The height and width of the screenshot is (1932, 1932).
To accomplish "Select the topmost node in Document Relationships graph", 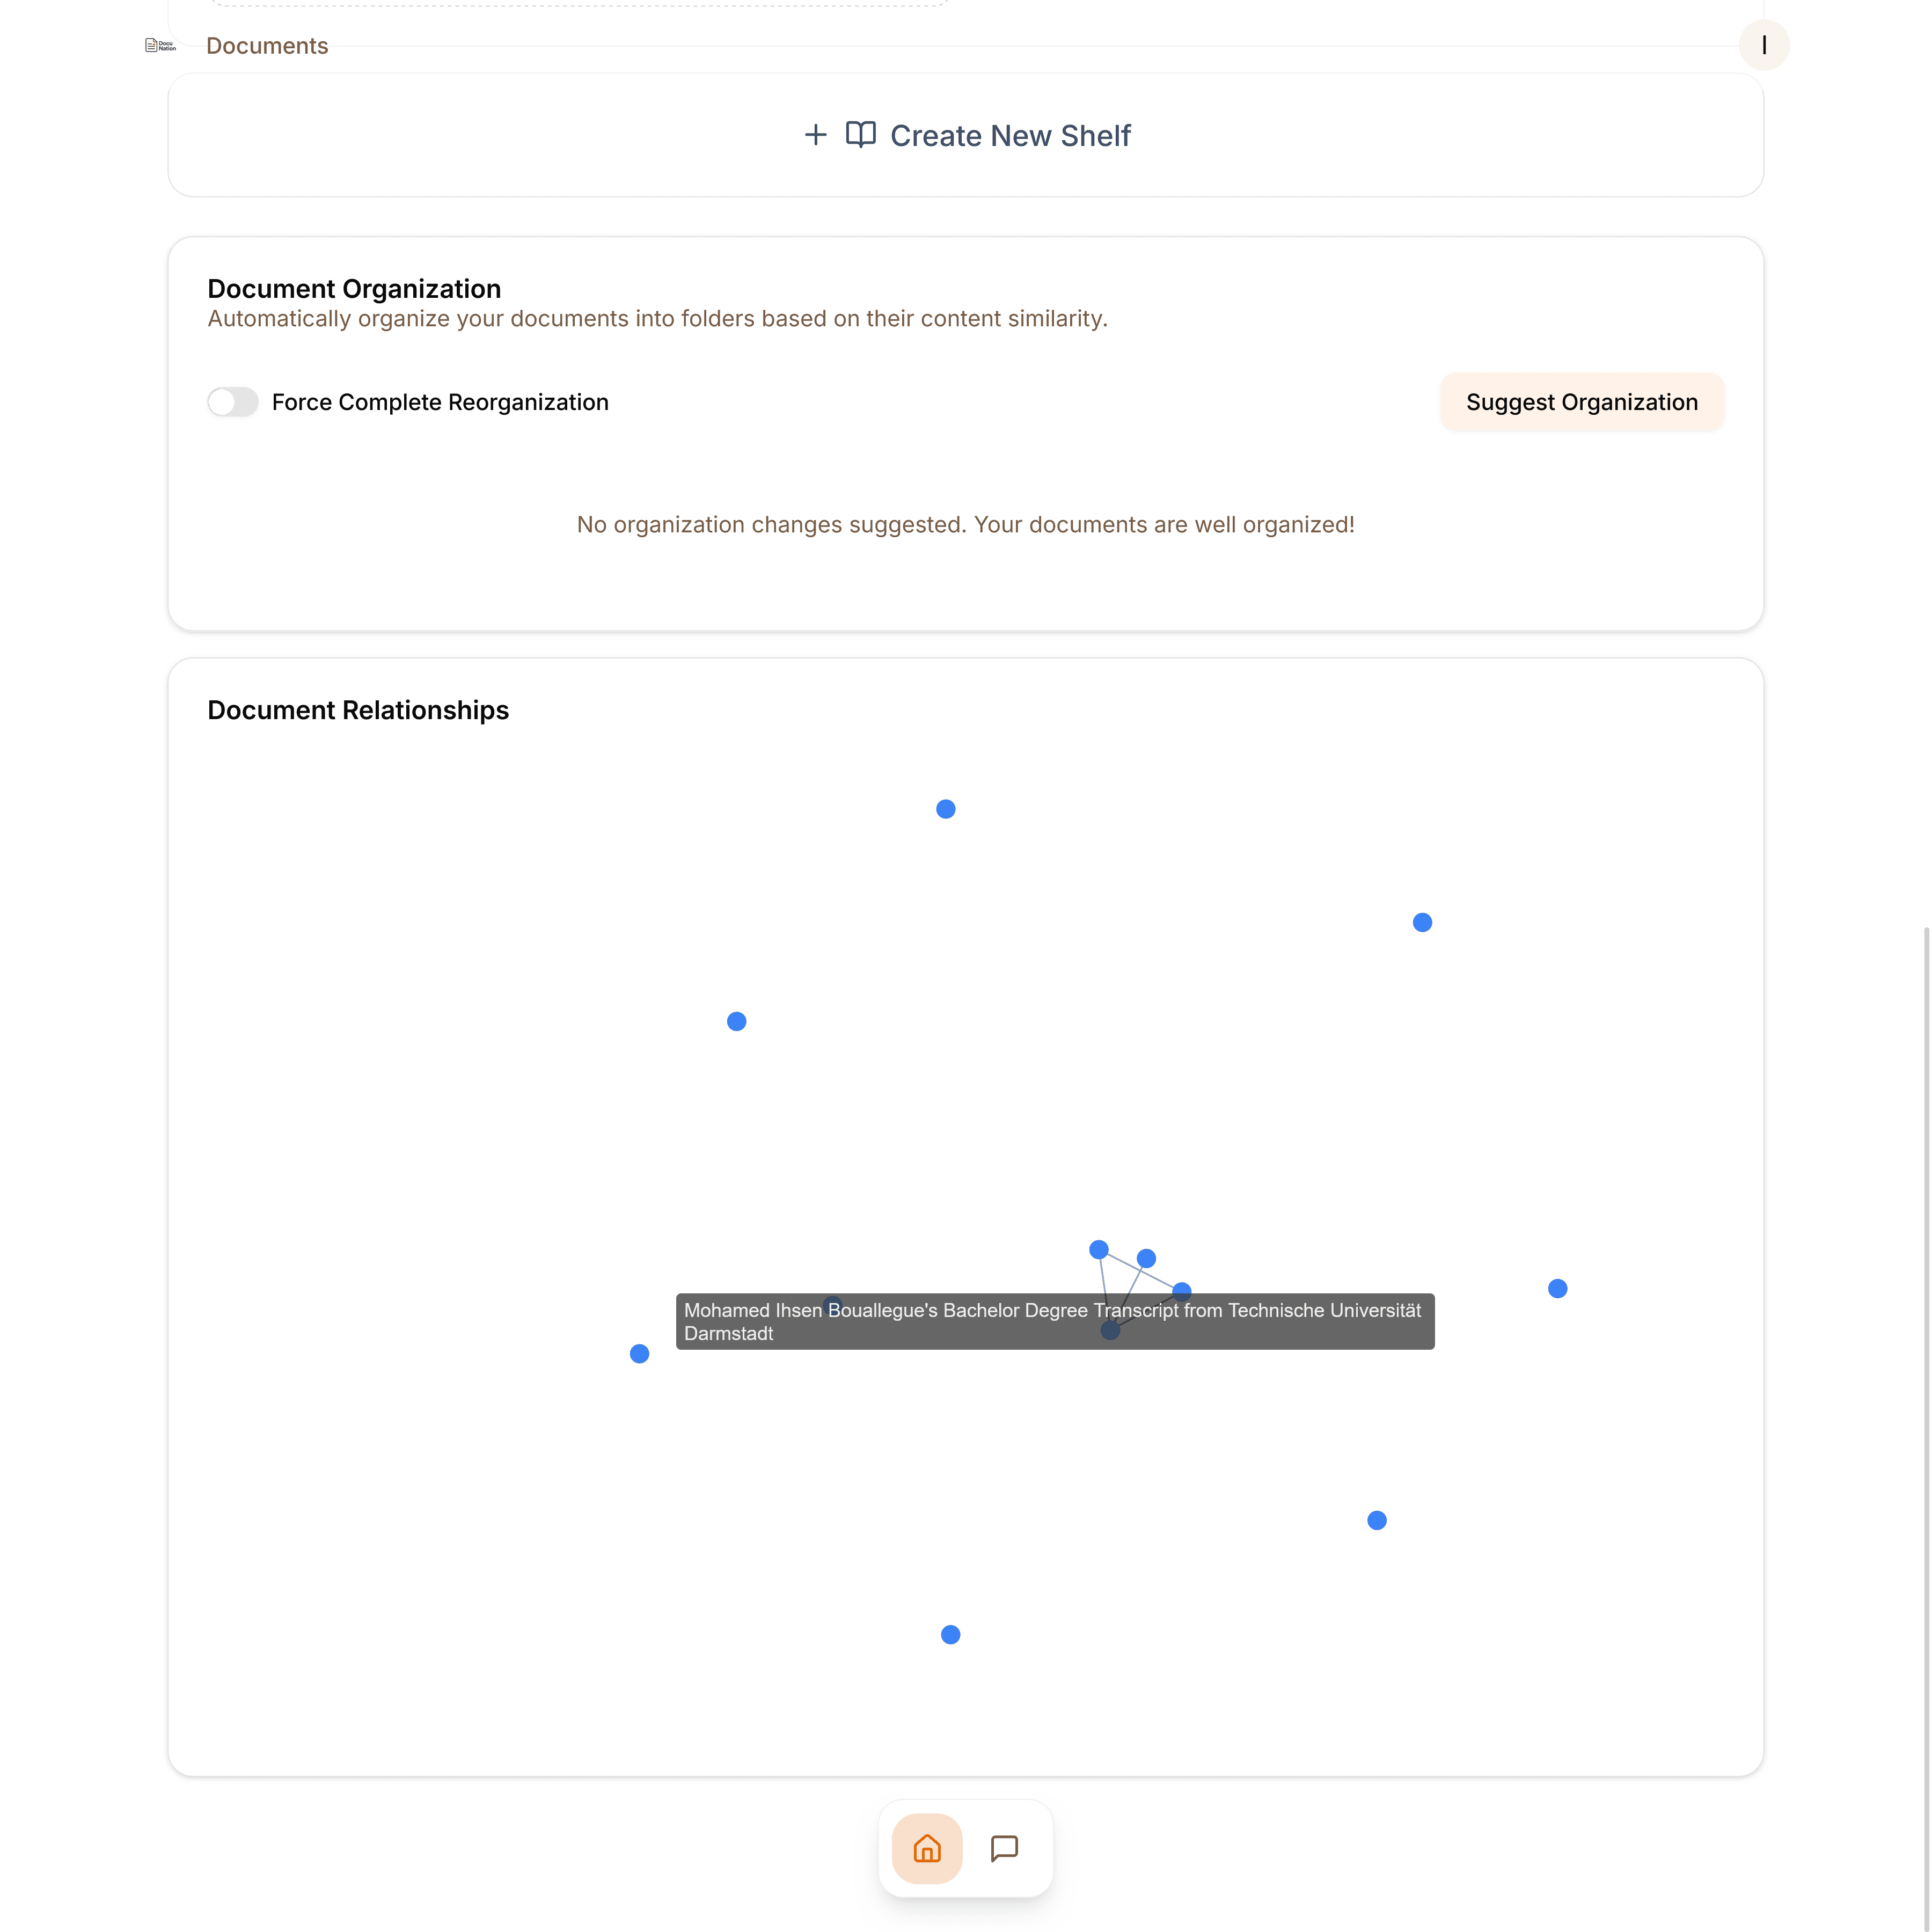I will (x=945, y=809).
